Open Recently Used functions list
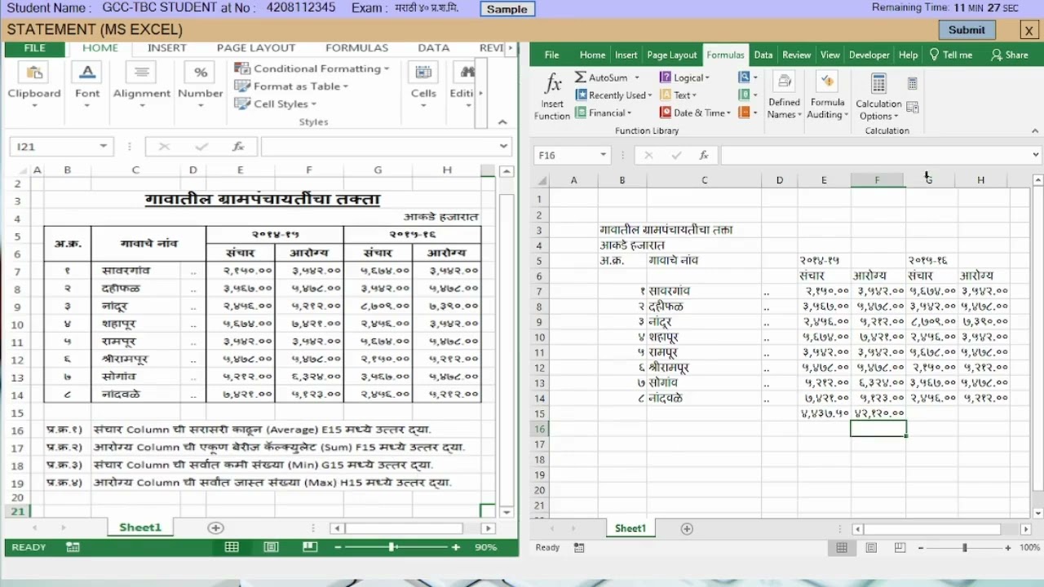 [x=614, y=95]
